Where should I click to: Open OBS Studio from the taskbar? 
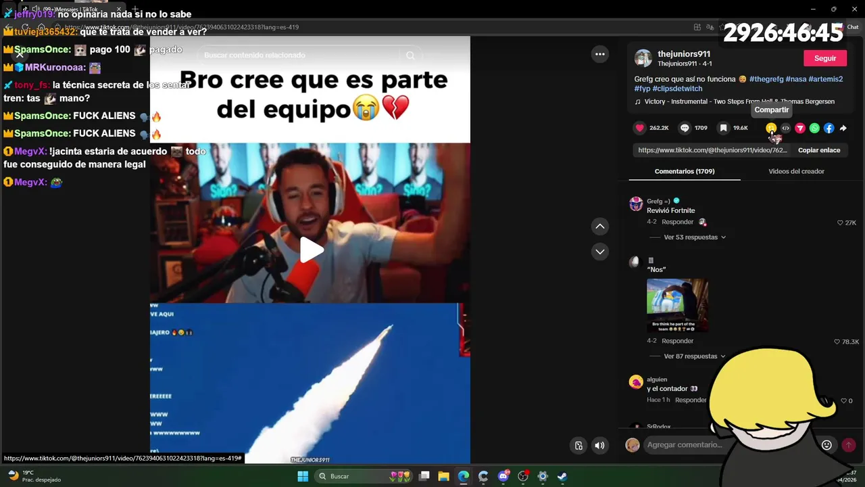pyautogui.click(x=522, y=476)
